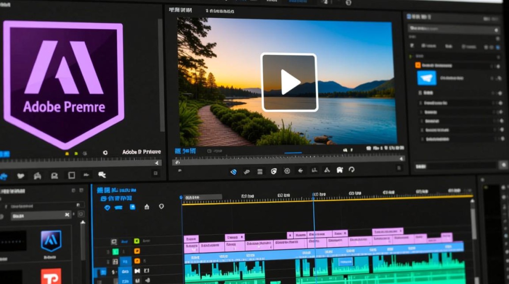Click the up arrow on the bin scrollbar
Screen dimensions: 509x284
(x=83, y=223)
